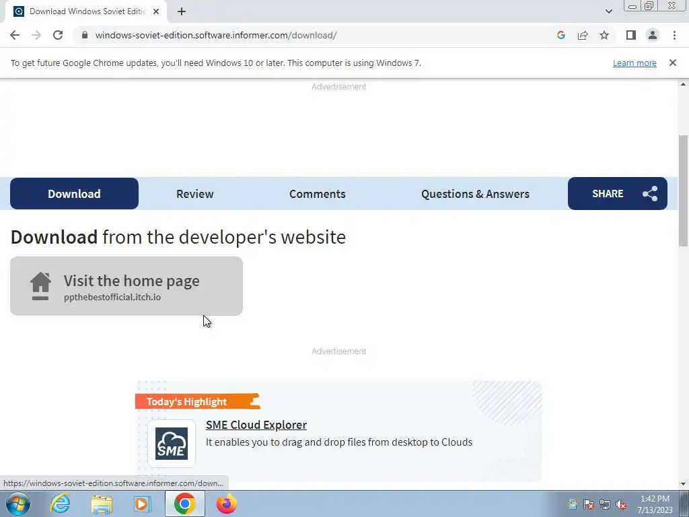Toggle the browser side panel

point(631,35)
